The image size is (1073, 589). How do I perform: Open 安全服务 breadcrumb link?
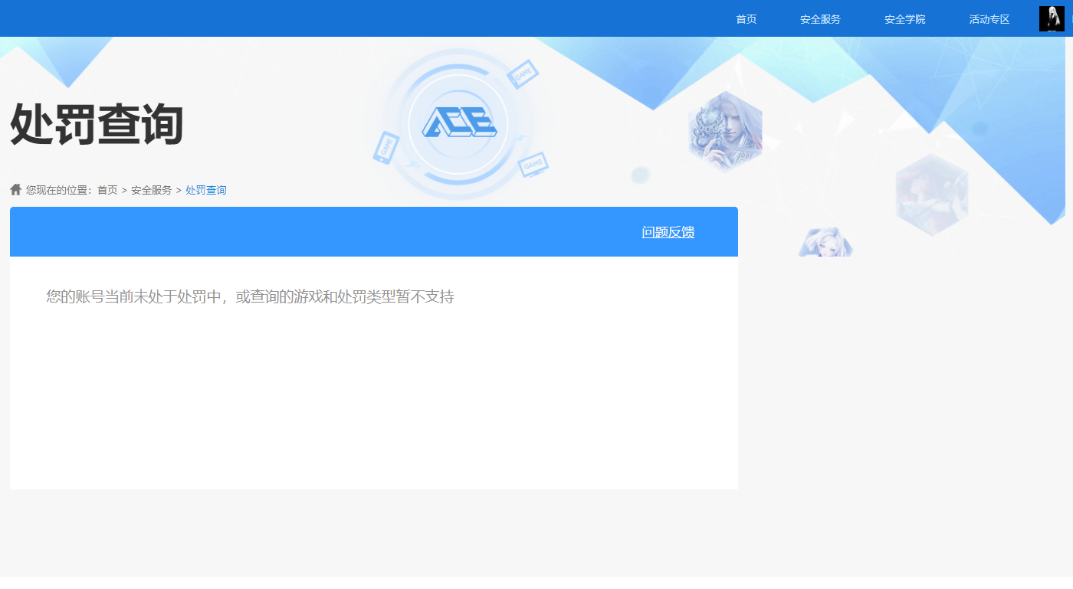point(151,190)
